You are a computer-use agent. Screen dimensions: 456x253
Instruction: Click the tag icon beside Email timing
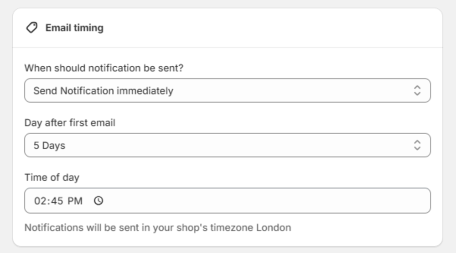31,28
